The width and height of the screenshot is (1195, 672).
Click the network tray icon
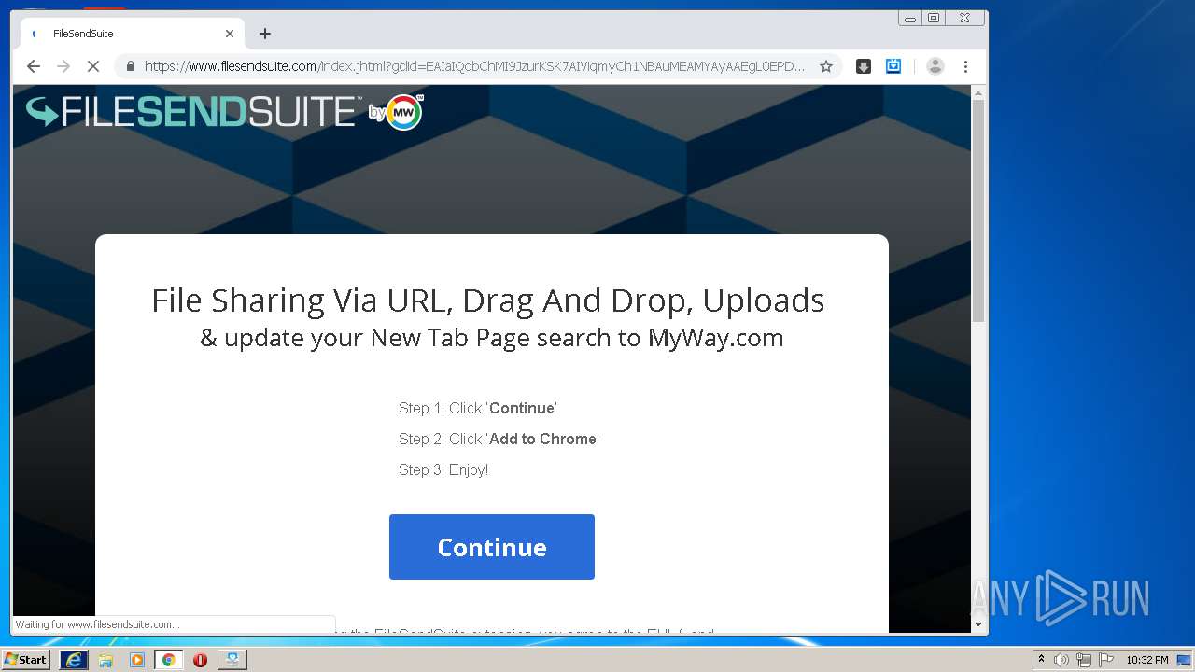click(x=1084, y=660)
